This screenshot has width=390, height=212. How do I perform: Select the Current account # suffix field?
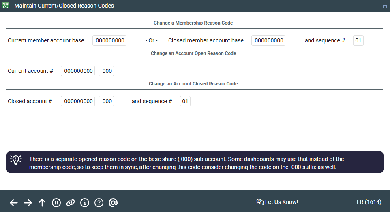coord(106,71)
